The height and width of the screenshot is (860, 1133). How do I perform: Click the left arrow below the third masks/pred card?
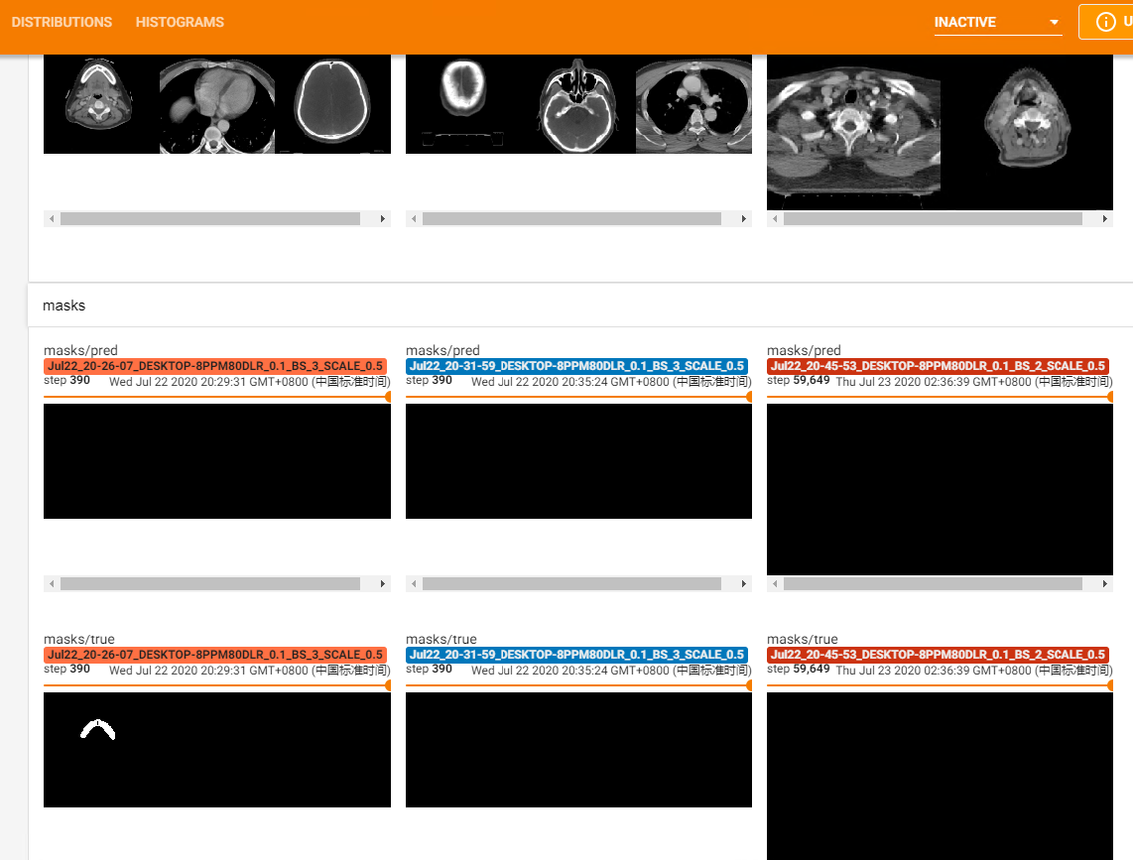pyautogui.click(x=773, y=584)
